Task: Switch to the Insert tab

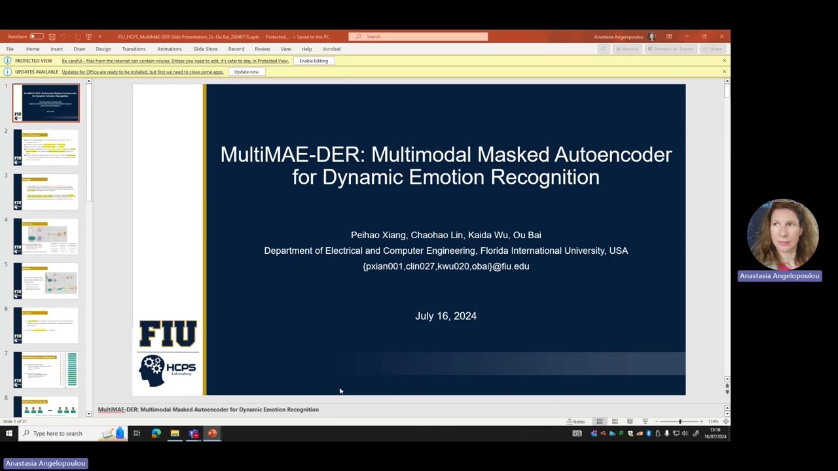Action: click(57, 49)
